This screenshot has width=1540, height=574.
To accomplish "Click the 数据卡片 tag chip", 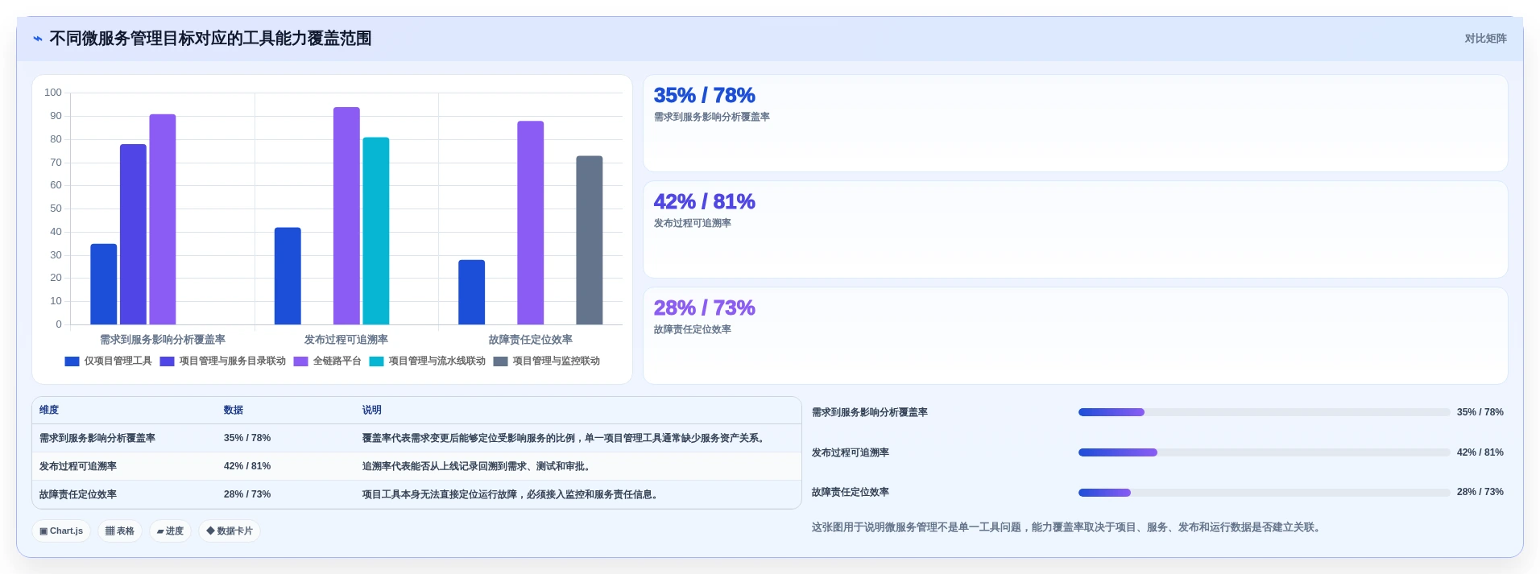I will 230,531.
